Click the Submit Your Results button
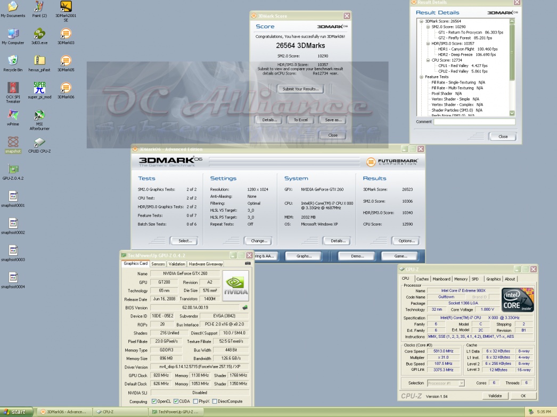Image resolution: width=557 pixels, height=417 pixels. pos(301,89)
